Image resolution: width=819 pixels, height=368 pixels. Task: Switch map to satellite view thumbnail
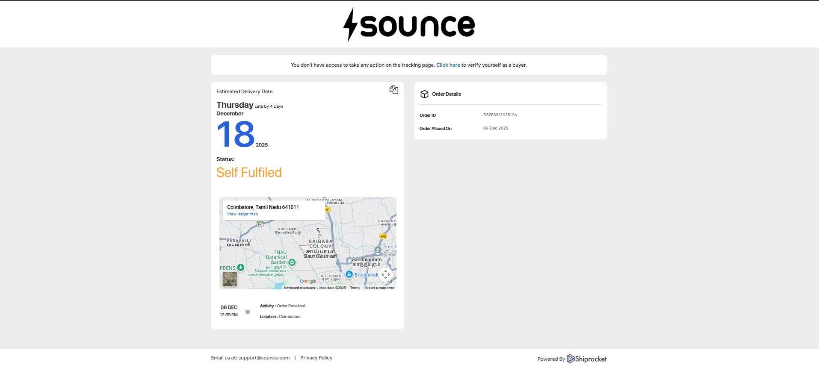pyautogui.click(x=230, y=279)
